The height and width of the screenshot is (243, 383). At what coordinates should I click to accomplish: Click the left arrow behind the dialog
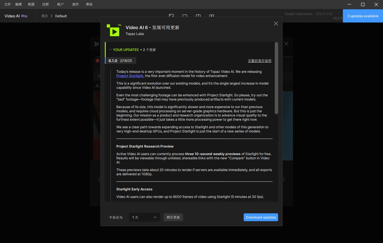(x=99, y=179)
